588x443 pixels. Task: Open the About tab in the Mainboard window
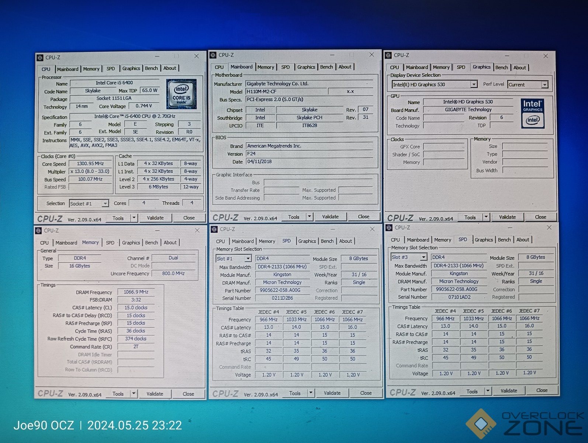tap(345, 67)
